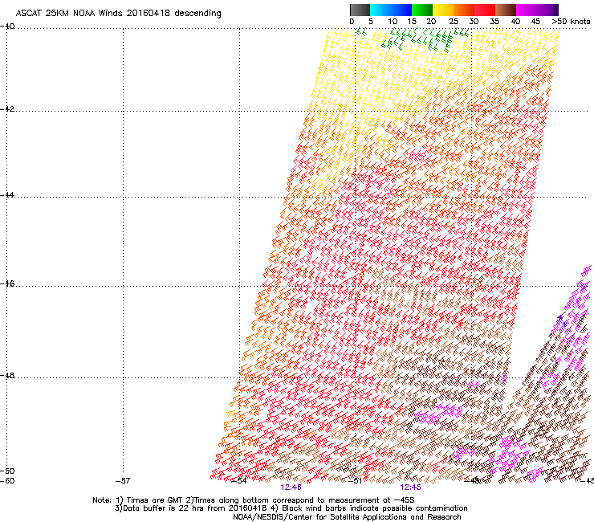Click the '25' label under the color scale
Image resolution: width=594 pixels, height=522 pixels.
453,22
